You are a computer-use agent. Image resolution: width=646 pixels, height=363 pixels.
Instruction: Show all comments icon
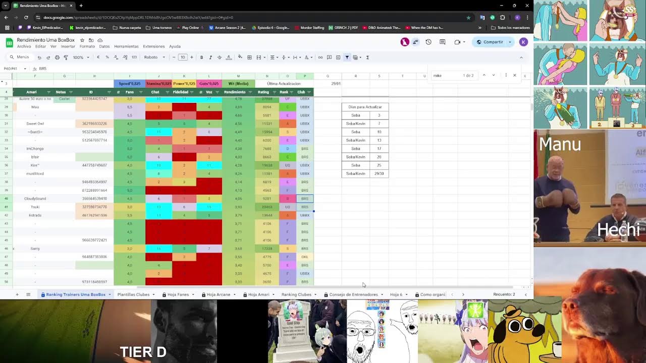pos(443,42)
